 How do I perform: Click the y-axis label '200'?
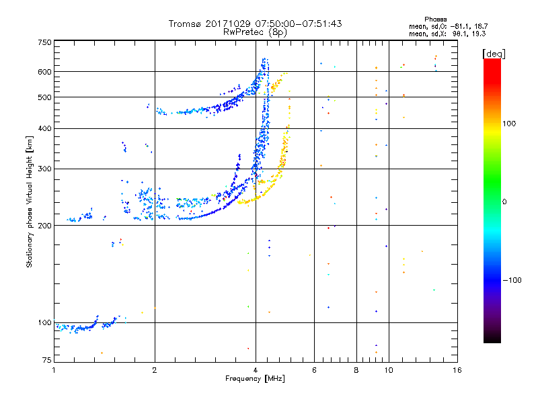44,226
